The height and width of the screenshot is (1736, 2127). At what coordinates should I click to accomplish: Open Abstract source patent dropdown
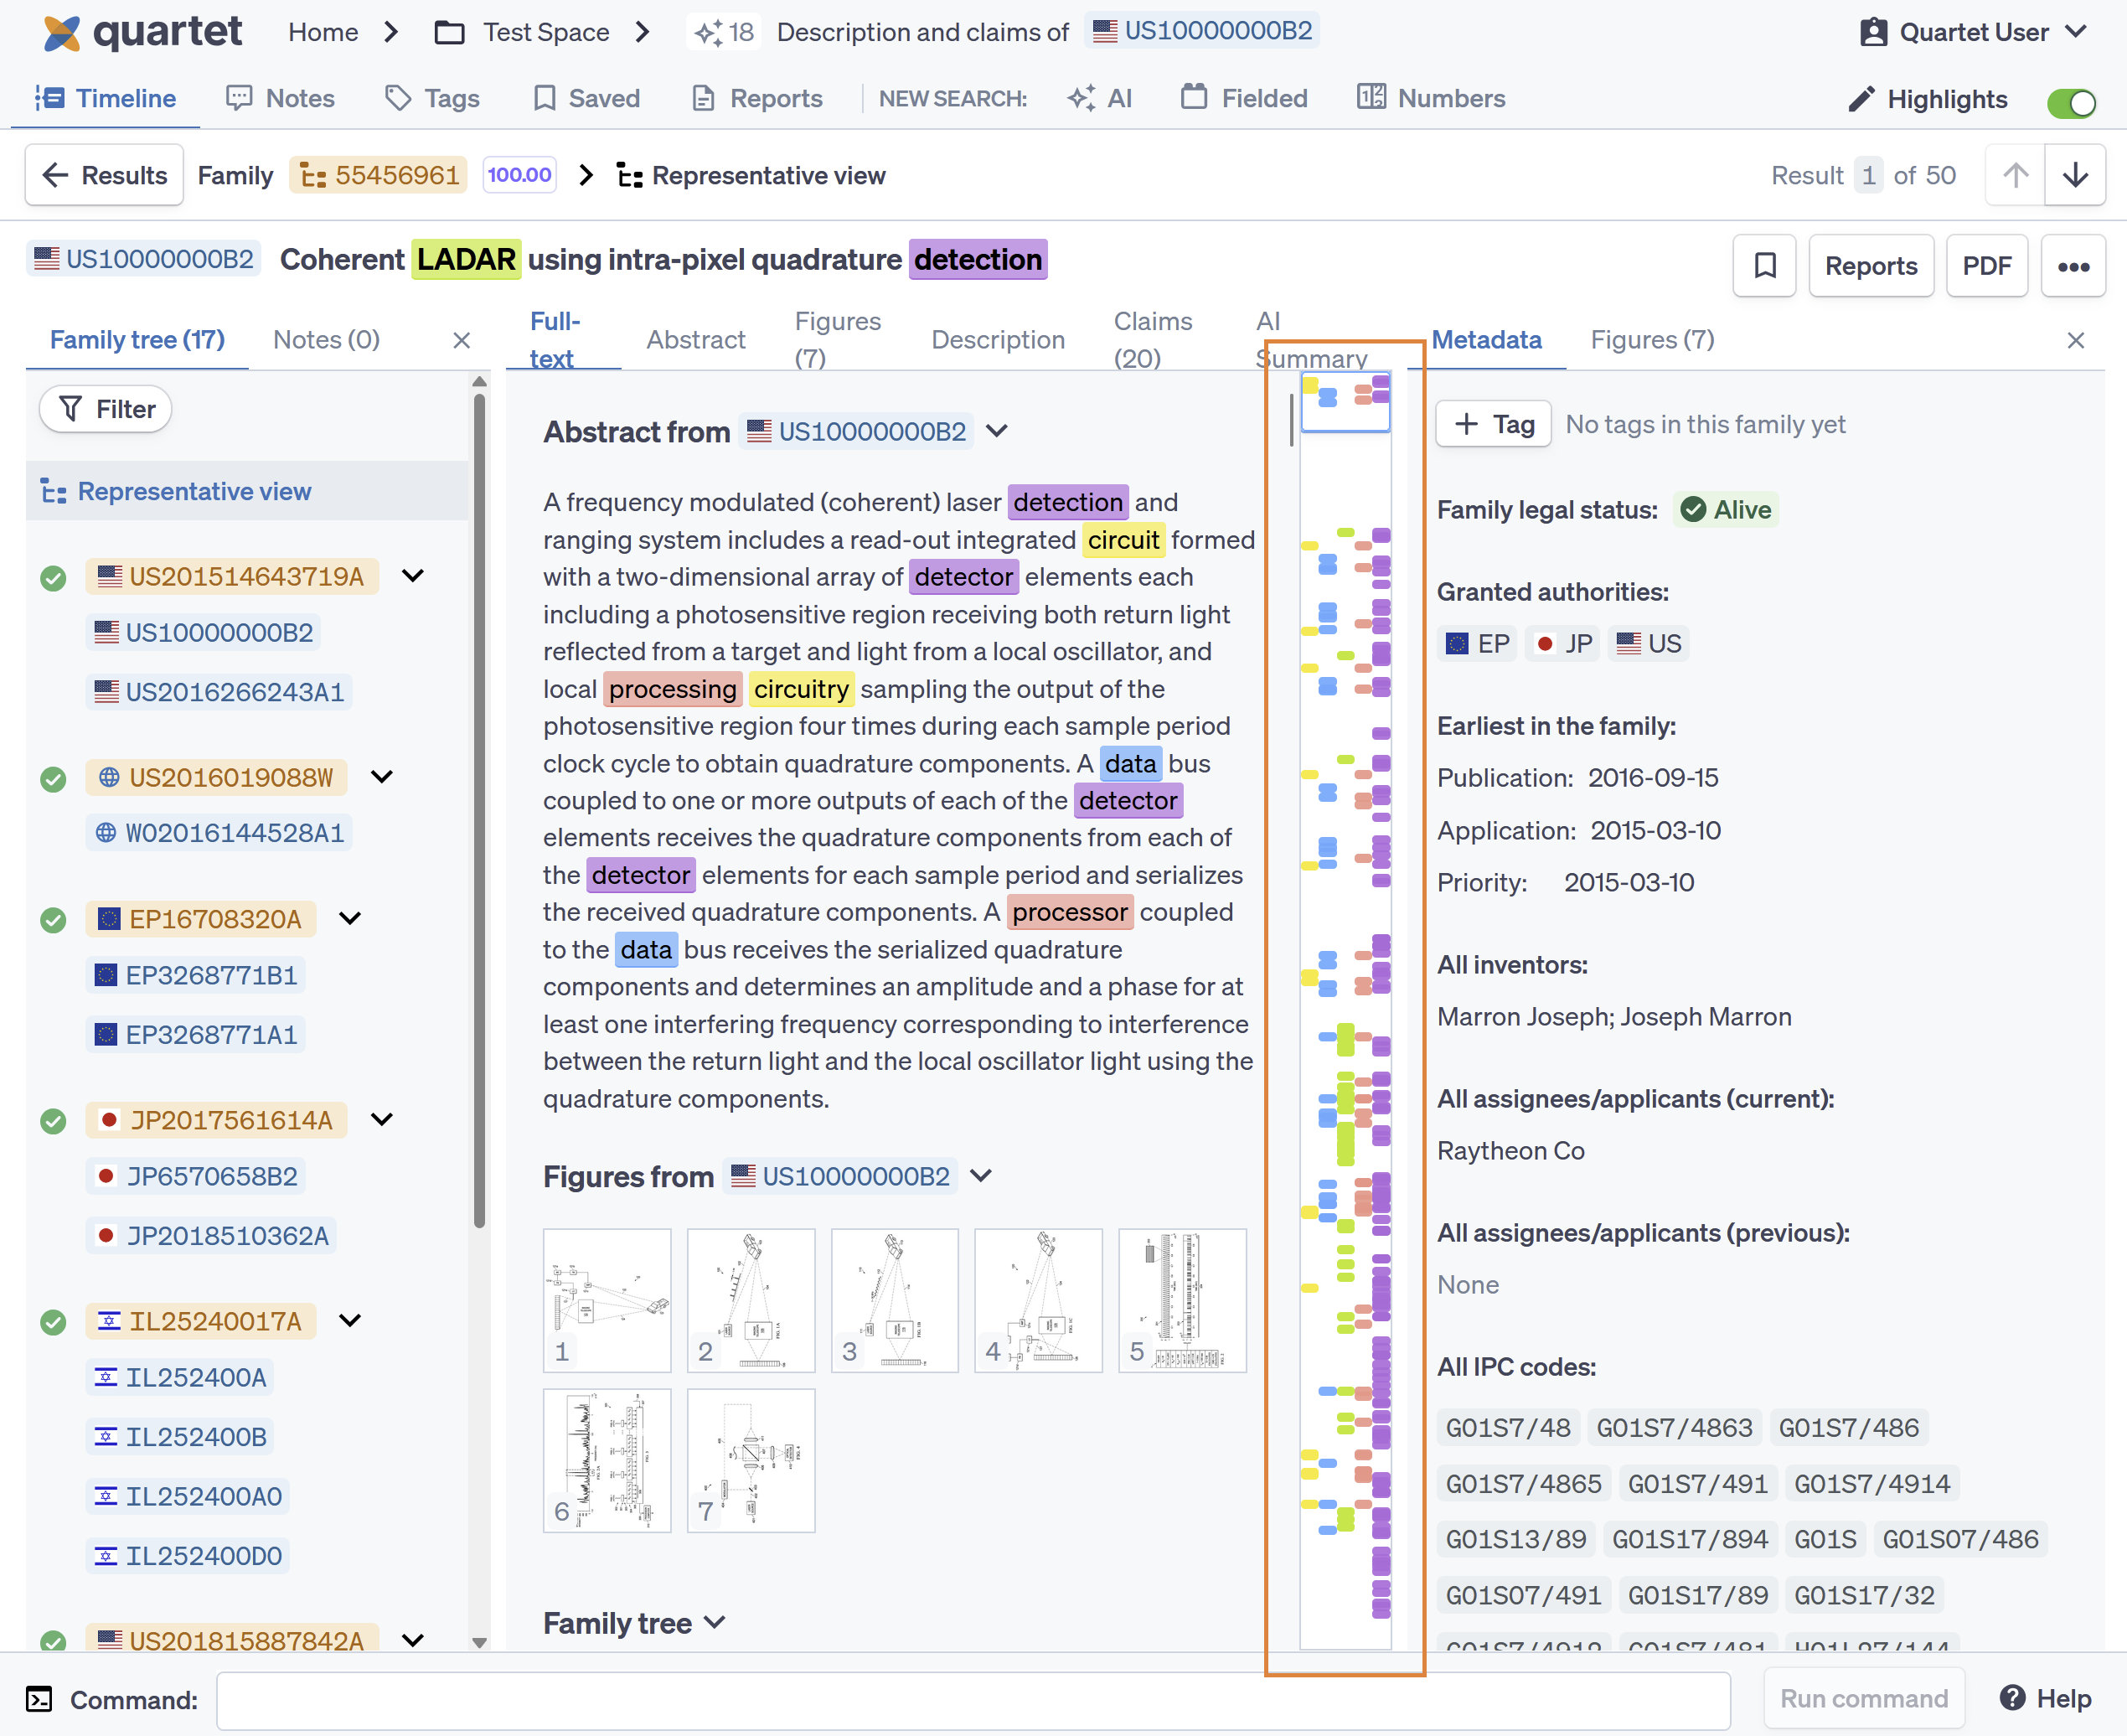point(996,431)
